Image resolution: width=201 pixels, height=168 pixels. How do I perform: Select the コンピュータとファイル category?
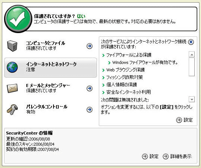coord(51,46)
